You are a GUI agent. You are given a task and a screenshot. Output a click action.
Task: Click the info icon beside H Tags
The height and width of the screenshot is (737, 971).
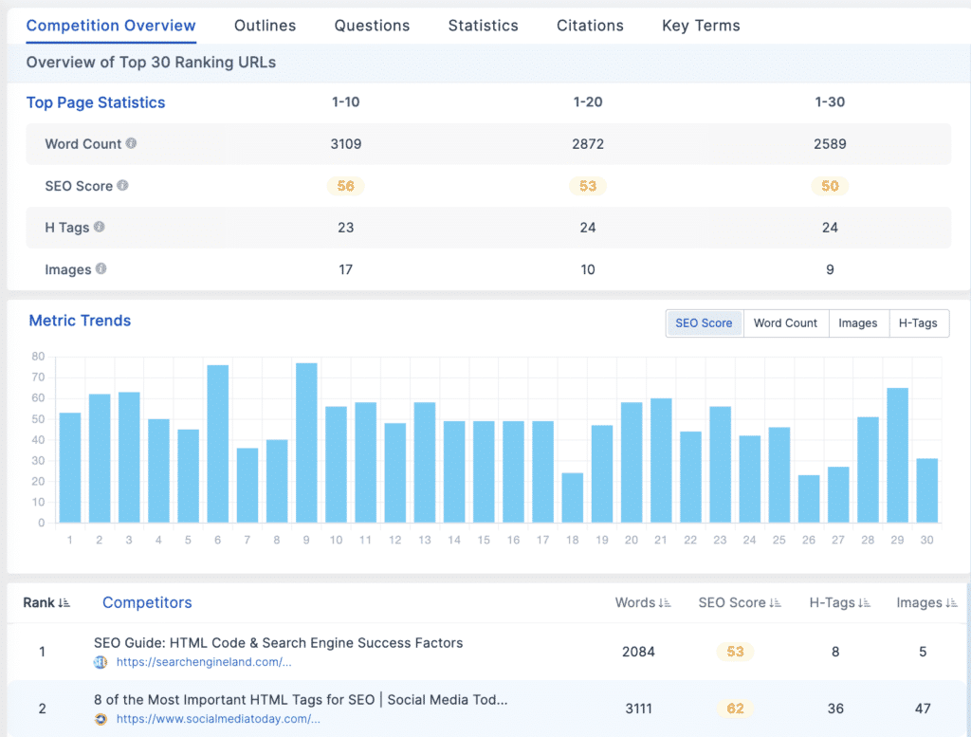100,228
